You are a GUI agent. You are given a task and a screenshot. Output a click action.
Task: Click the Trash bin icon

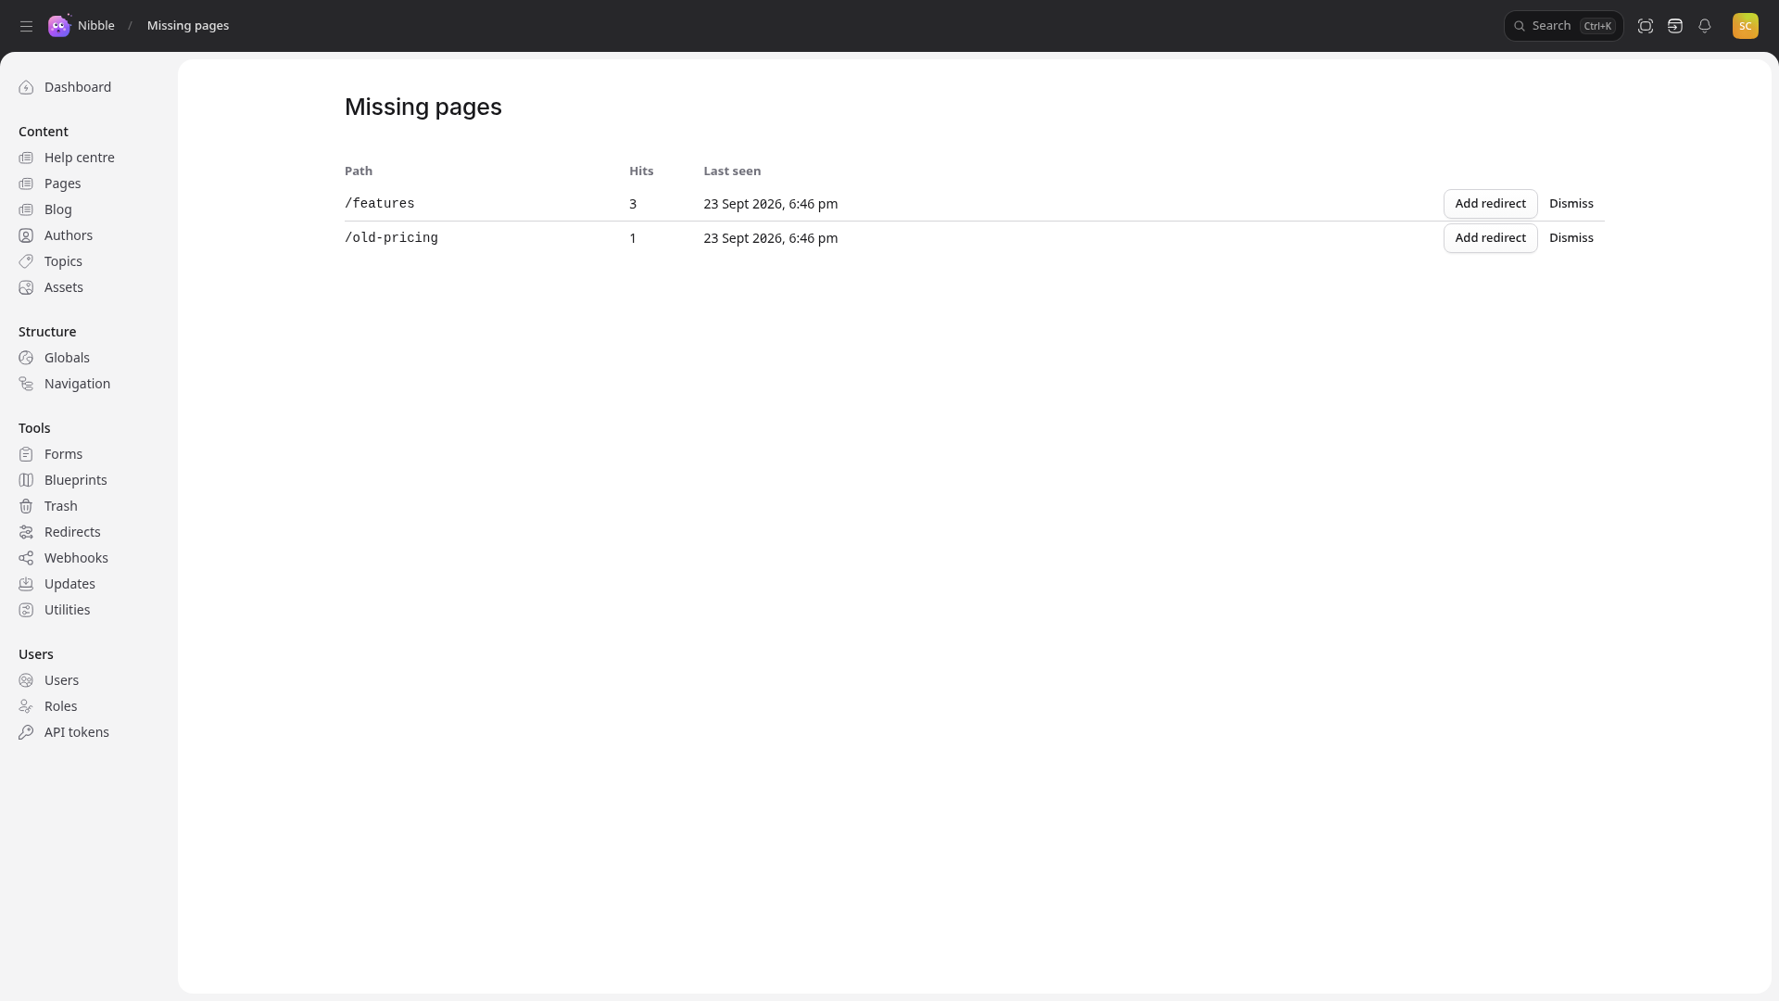(x=26, y=506)
